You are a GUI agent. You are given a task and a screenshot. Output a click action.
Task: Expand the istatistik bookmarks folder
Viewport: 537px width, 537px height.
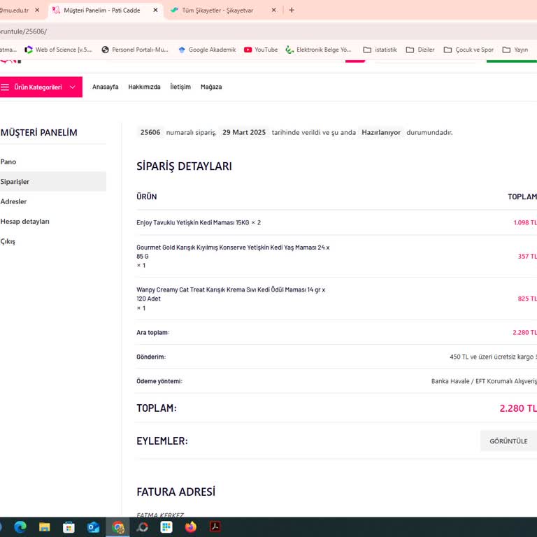(380, 50)
